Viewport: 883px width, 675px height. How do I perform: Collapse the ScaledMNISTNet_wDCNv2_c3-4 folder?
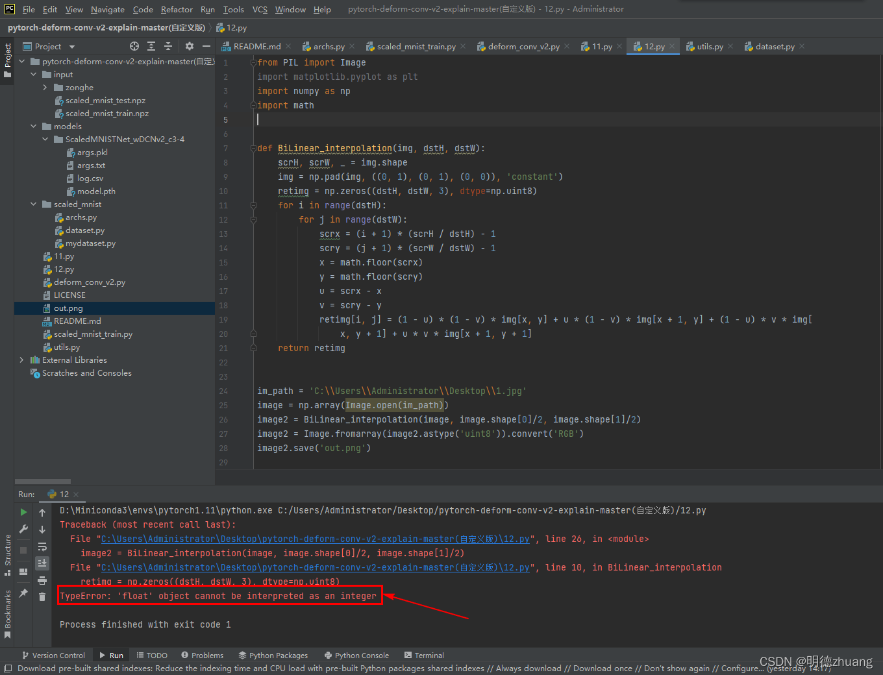[45, 140]
